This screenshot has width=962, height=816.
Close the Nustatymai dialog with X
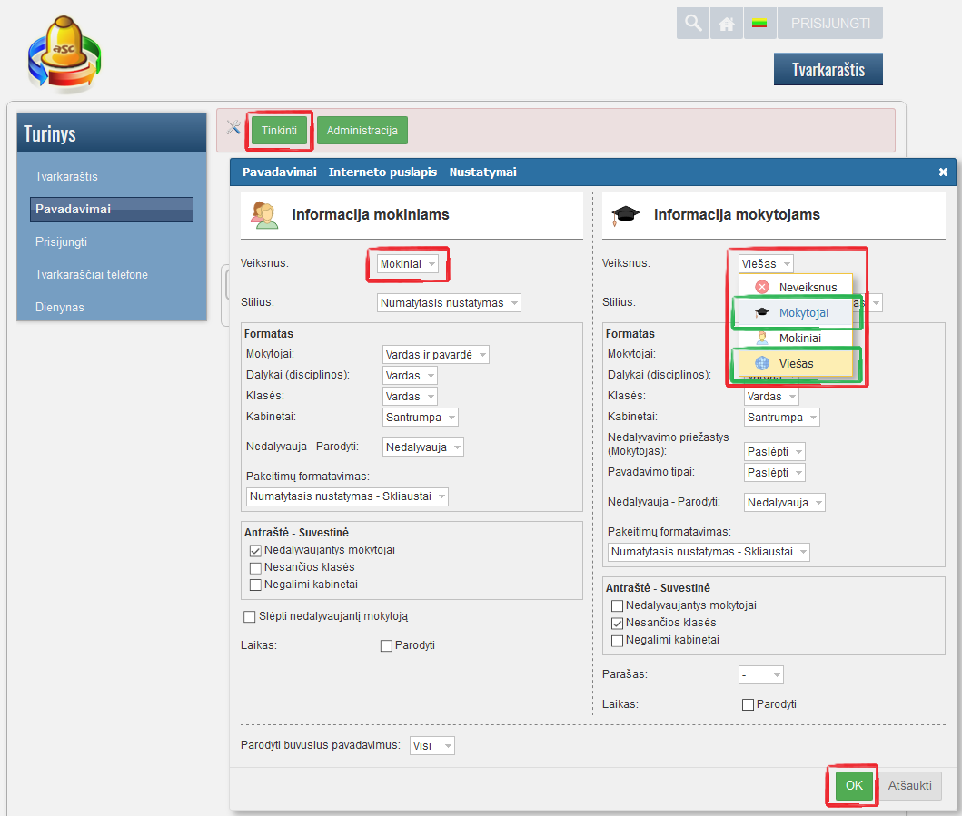point(943,172)
